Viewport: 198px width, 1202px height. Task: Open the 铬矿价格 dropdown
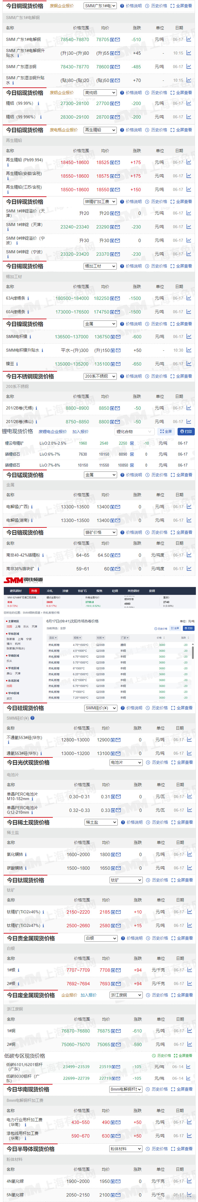point(100,532)
